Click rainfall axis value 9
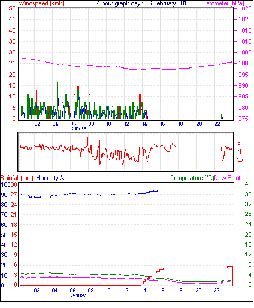 [x=15, y=255]
